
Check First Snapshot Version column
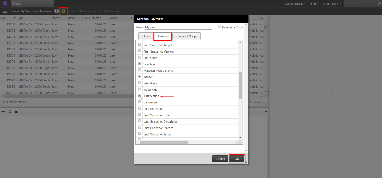140,51
